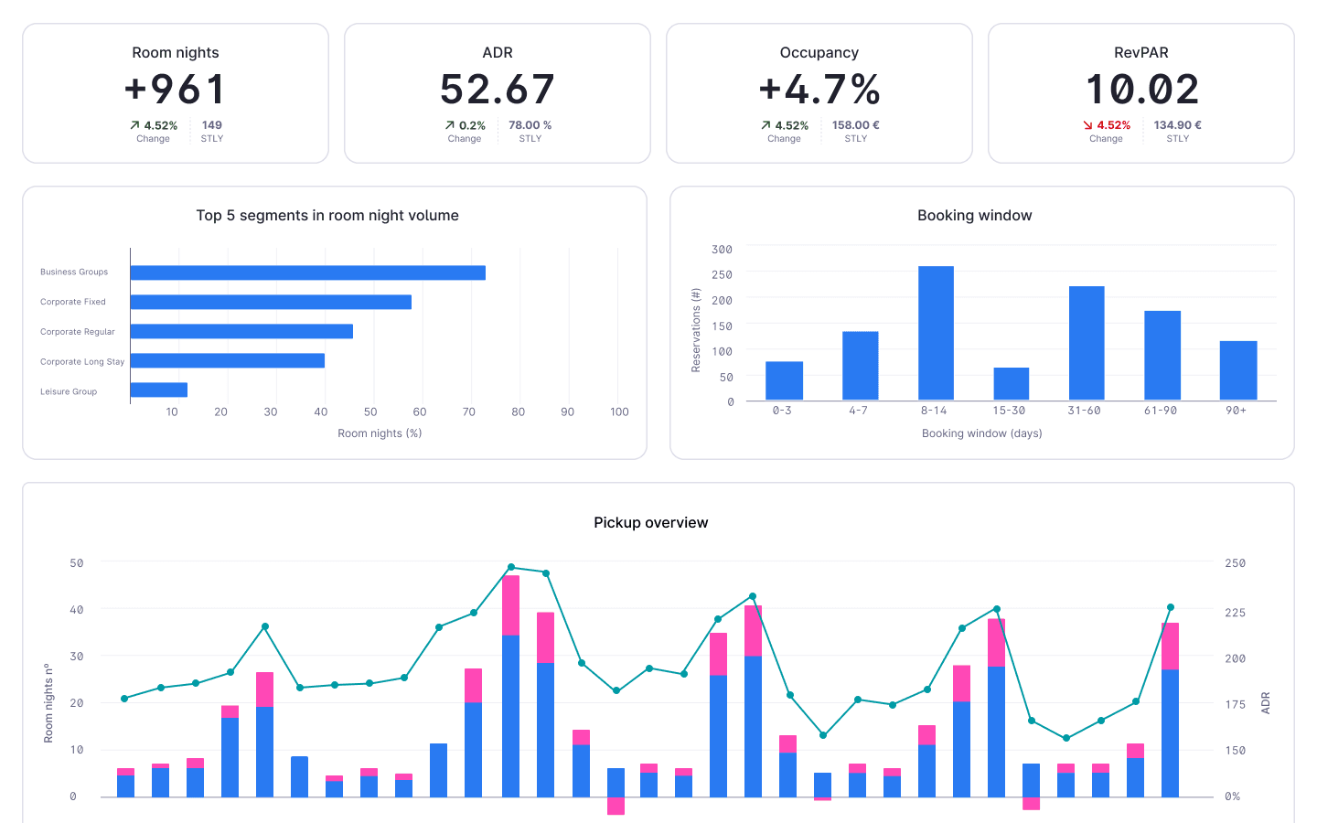Click the 'Reservations (#)' axis title

(696, 330)
